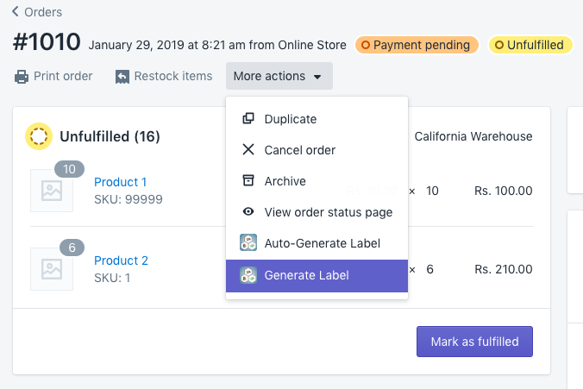
Task: Select Generate Label from the menu
Action: click(306, 276)
